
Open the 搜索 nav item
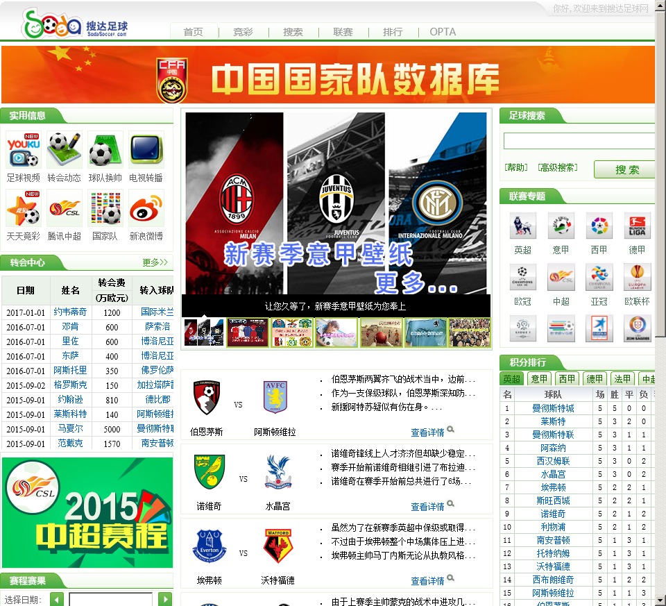[293, 32]
